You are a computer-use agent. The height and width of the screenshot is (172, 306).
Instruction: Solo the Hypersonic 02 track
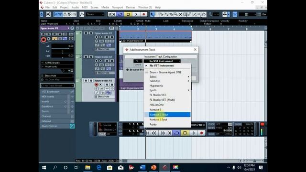91,57
